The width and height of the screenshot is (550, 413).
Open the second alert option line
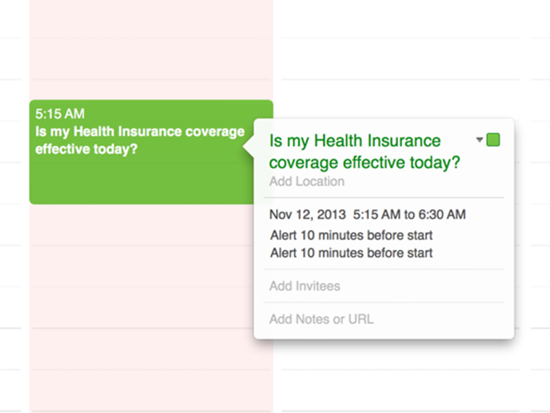tap(351, 253)
